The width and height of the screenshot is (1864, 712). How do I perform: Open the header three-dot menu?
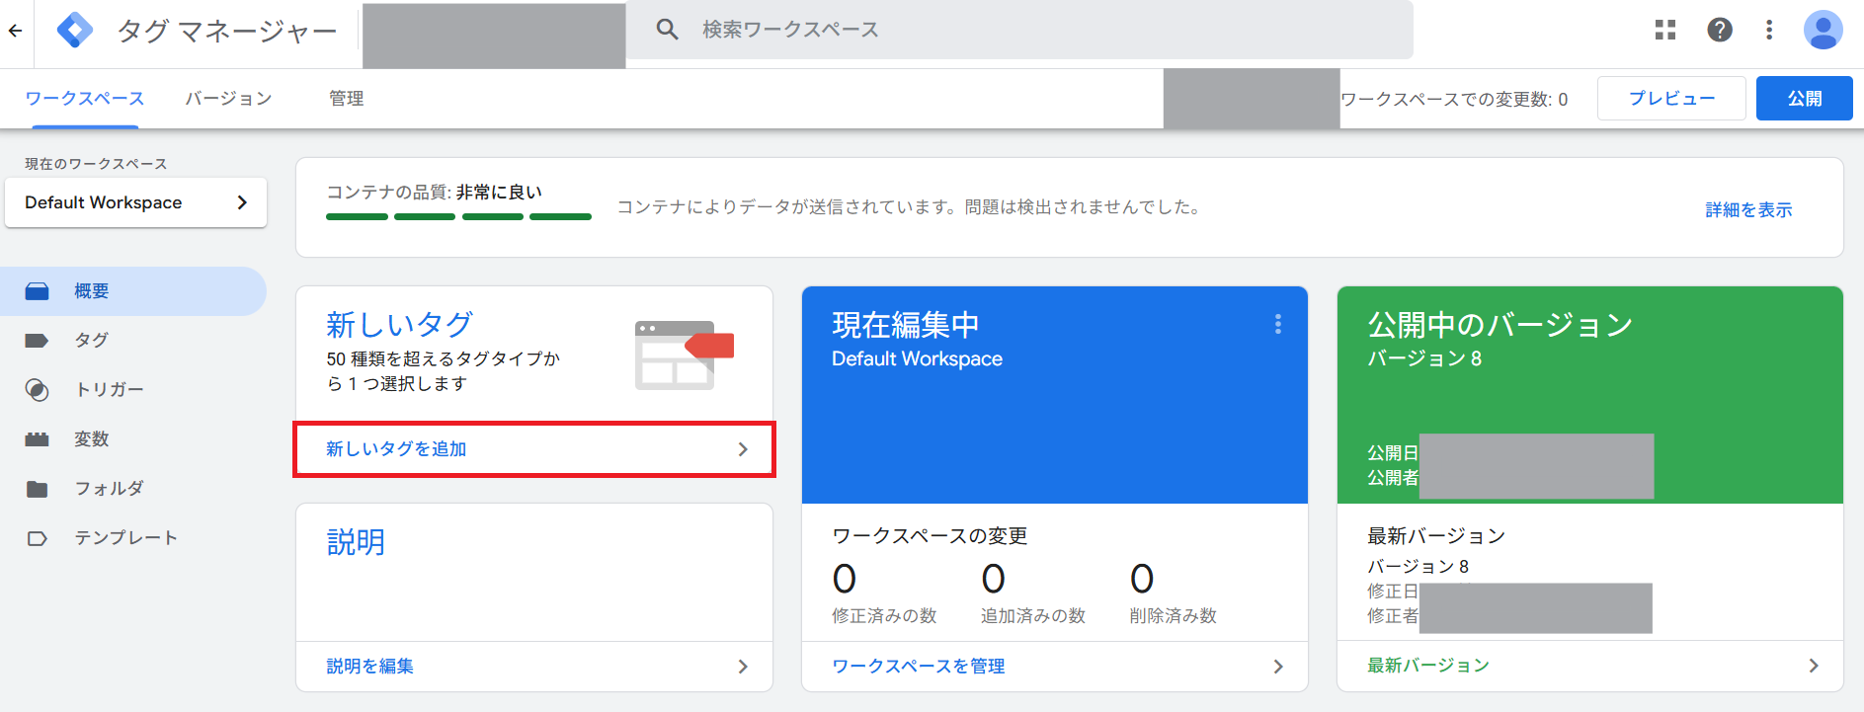coord(1769,30)
